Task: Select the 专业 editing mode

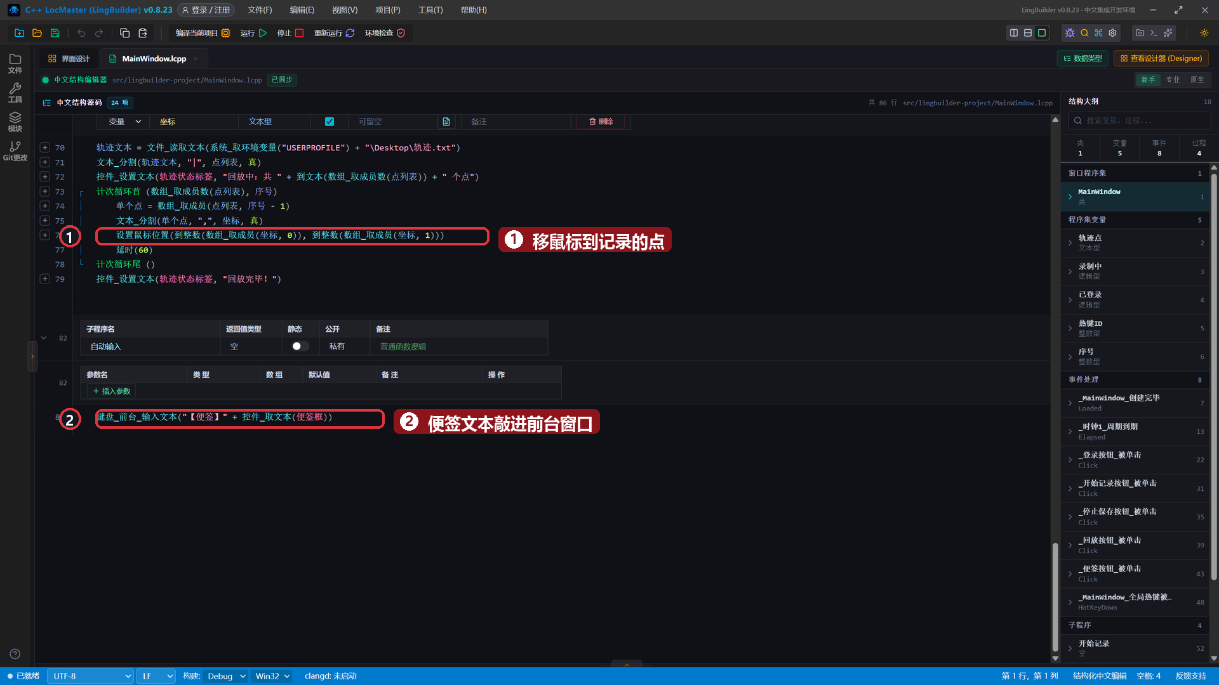Action: [x=1173, y=80]
